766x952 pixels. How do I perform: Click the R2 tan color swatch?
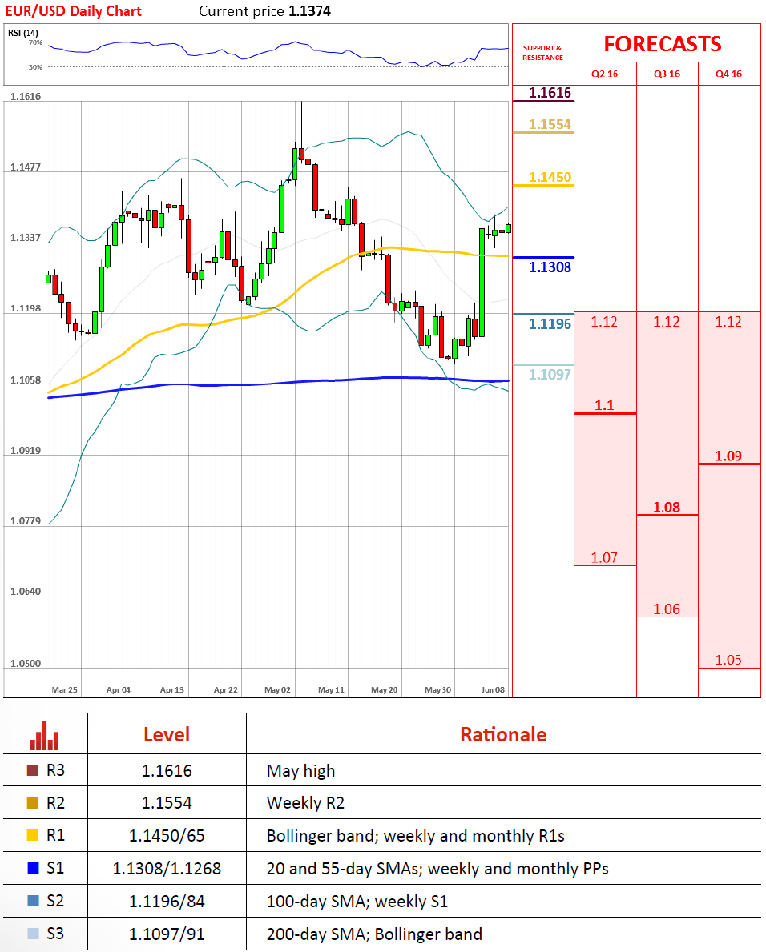click(x=33, y=802)
